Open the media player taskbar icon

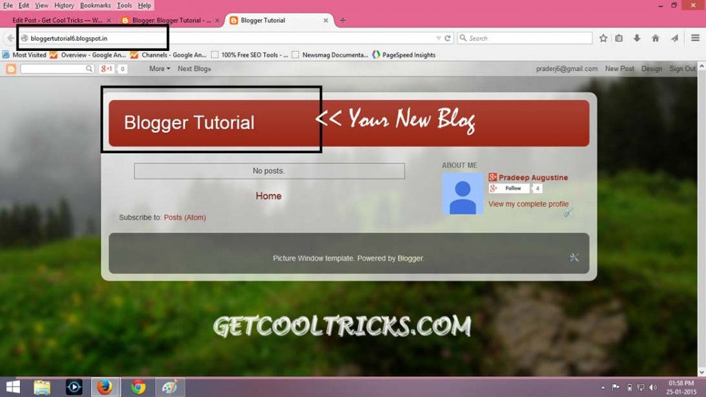point(74,387)
